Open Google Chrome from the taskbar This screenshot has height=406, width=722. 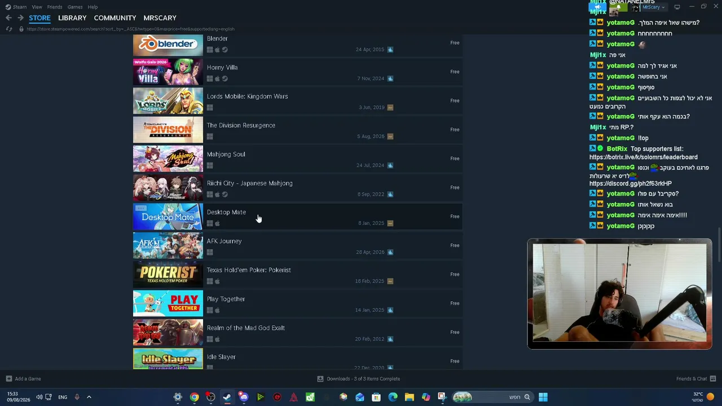coord(194,397)
